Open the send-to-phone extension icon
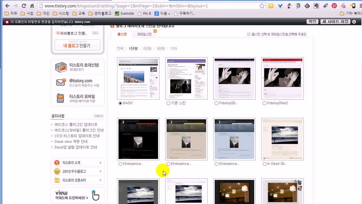Image resolution: width=362 pixels, height=204 pixels. click(x=352, y=6)
